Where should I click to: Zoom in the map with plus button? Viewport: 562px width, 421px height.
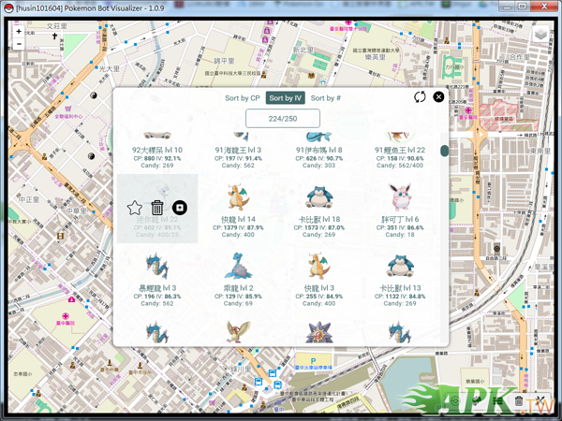pyautogui.click(x=19, y=31)
